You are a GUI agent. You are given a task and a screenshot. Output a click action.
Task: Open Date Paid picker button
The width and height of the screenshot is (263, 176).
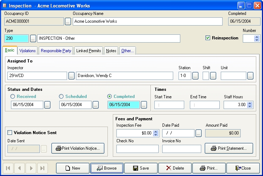[198, 133]
